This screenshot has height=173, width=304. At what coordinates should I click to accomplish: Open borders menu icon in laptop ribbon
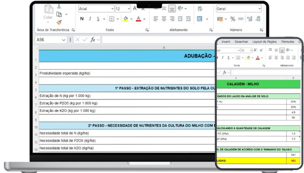[x=112, y=19]
